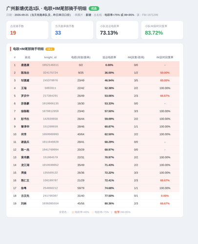This screenshot has height=244, width=198.
Task: Select the 小队送达电联率 card showing 73.13%
Action: click(x=117, y=30)
